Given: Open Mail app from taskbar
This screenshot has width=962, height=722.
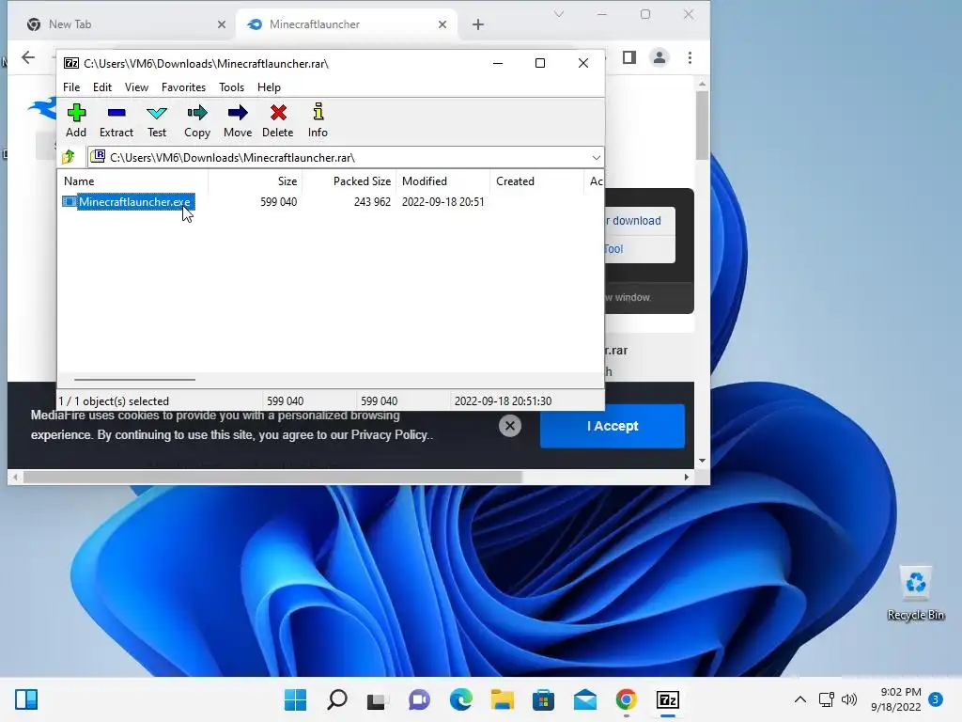Looking at the screenshot, I should tap(584, 699).
